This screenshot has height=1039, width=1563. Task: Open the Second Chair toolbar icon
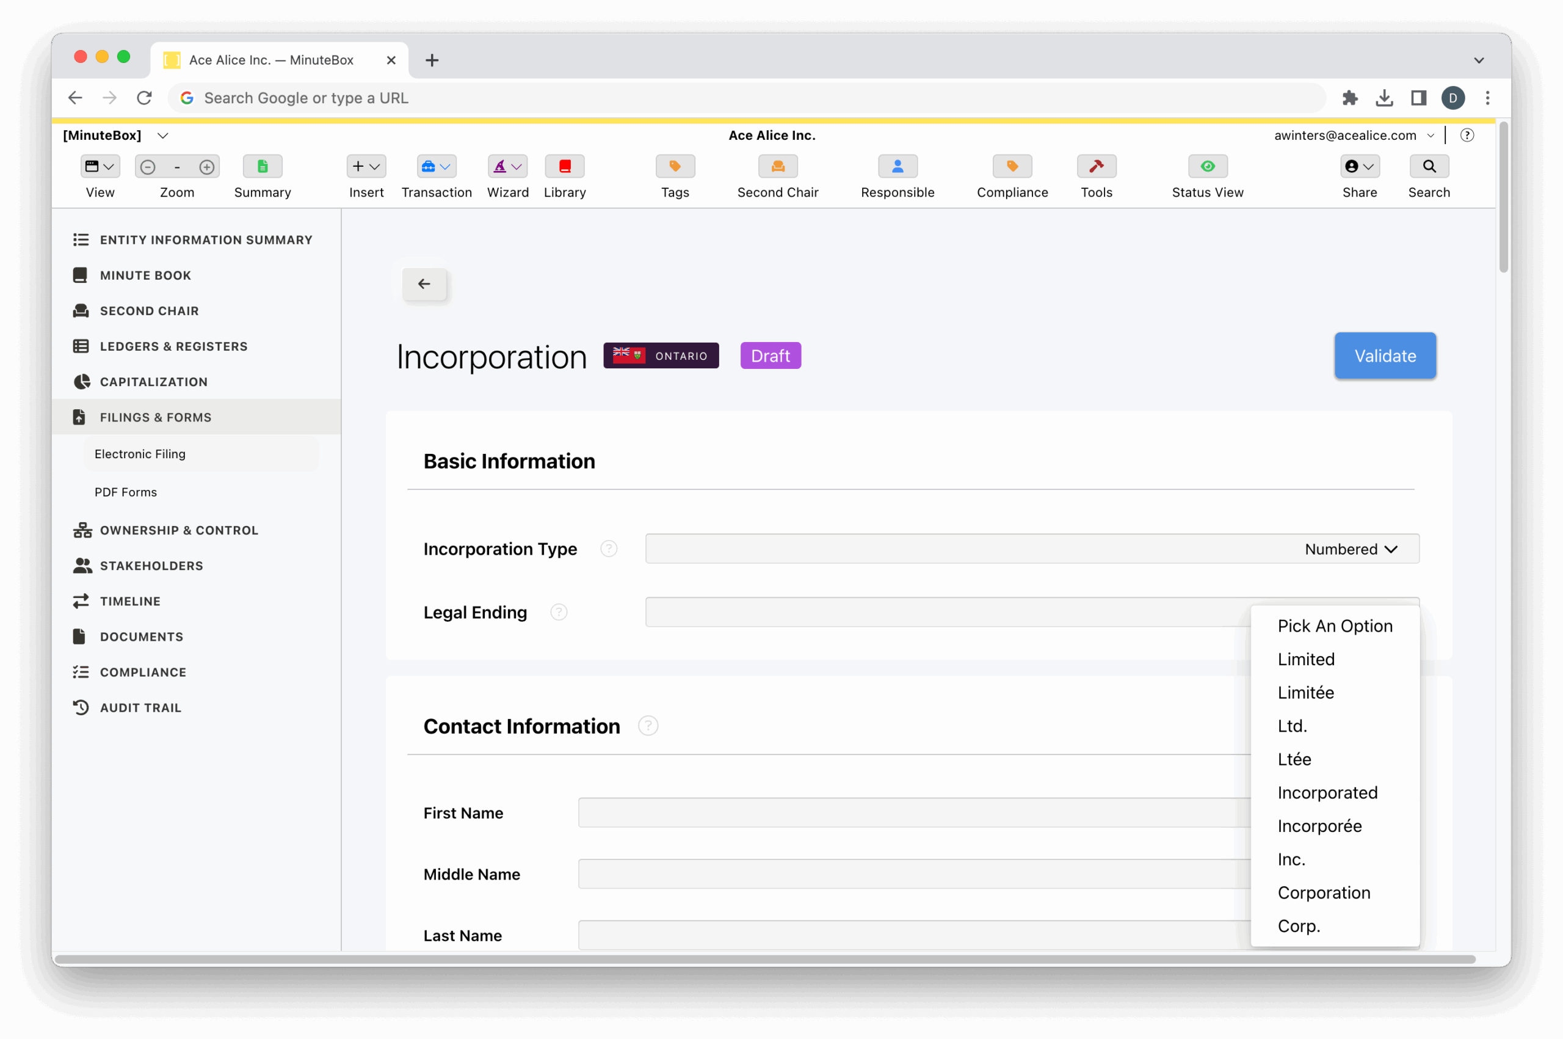pos(777,166)
